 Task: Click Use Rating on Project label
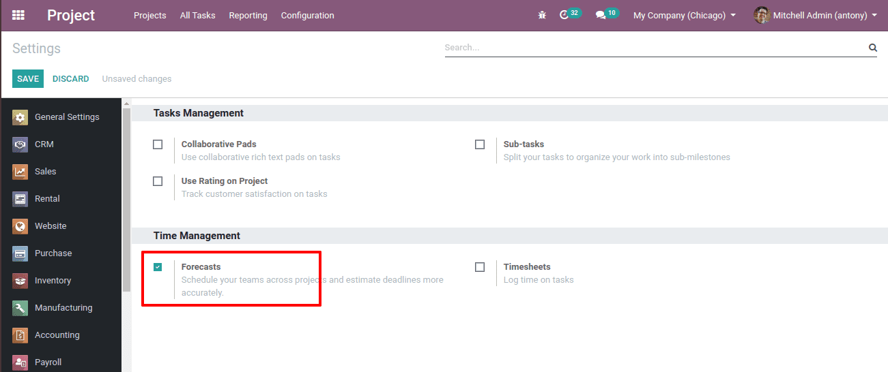[x=225, y=181]
